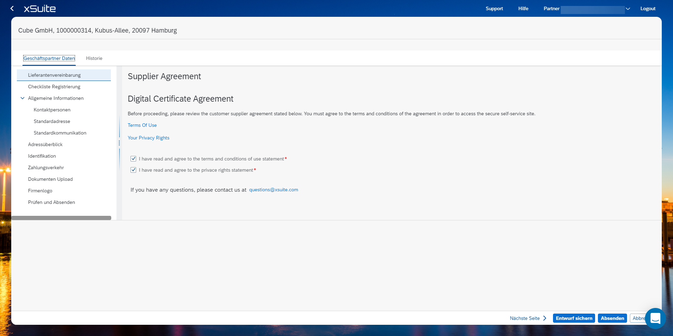Open the chat support bubble icon
The height and width of the screenshot is (336, 673).
pos(655,318)
